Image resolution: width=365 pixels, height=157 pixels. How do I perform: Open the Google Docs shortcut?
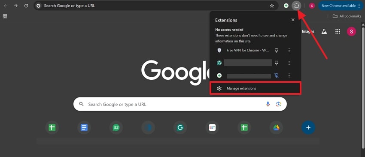pos(84,127)
